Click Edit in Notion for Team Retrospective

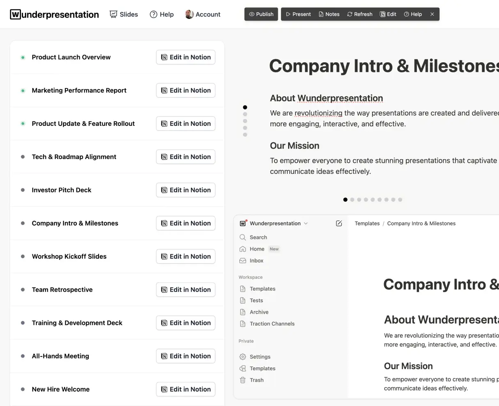pos(185,290)
